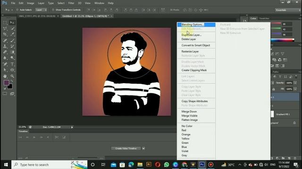
Task: Click the color spectrum ramp bar
Action: point(282,40)
